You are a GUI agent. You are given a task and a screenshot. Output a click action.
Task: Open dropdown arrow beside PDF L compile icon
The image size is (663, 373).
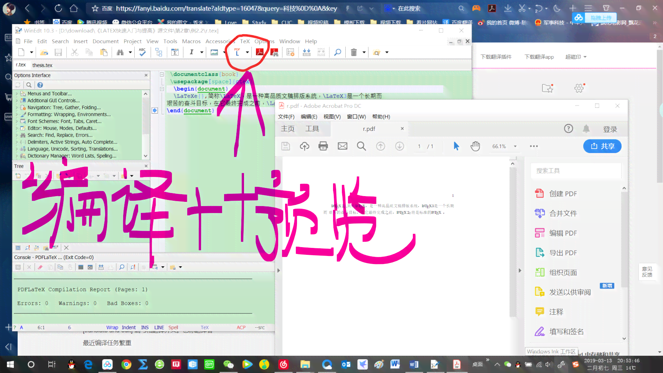pos(247,52)
